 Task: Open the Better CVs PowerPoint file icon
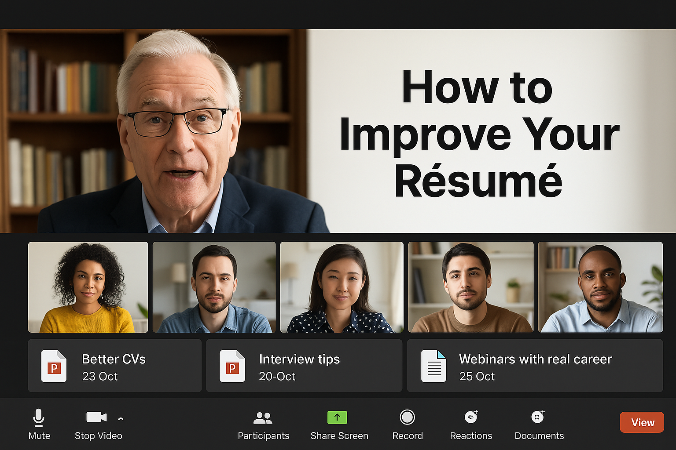tap(54, 366)
